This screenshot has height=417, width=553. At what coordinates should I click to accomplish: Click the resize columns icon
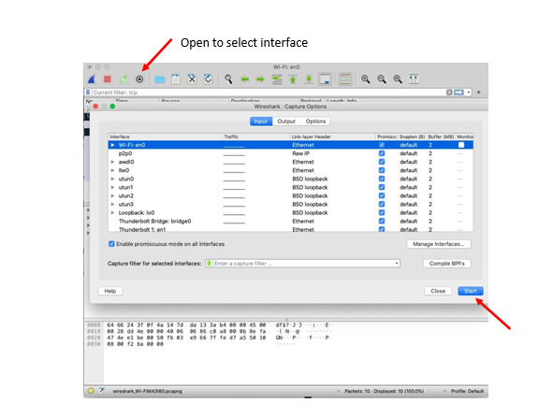point(414,79)
